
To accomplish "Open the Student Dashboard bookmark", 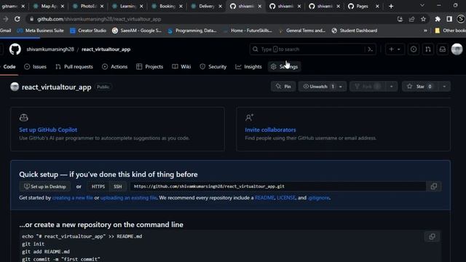I will [x=355, y=31].
